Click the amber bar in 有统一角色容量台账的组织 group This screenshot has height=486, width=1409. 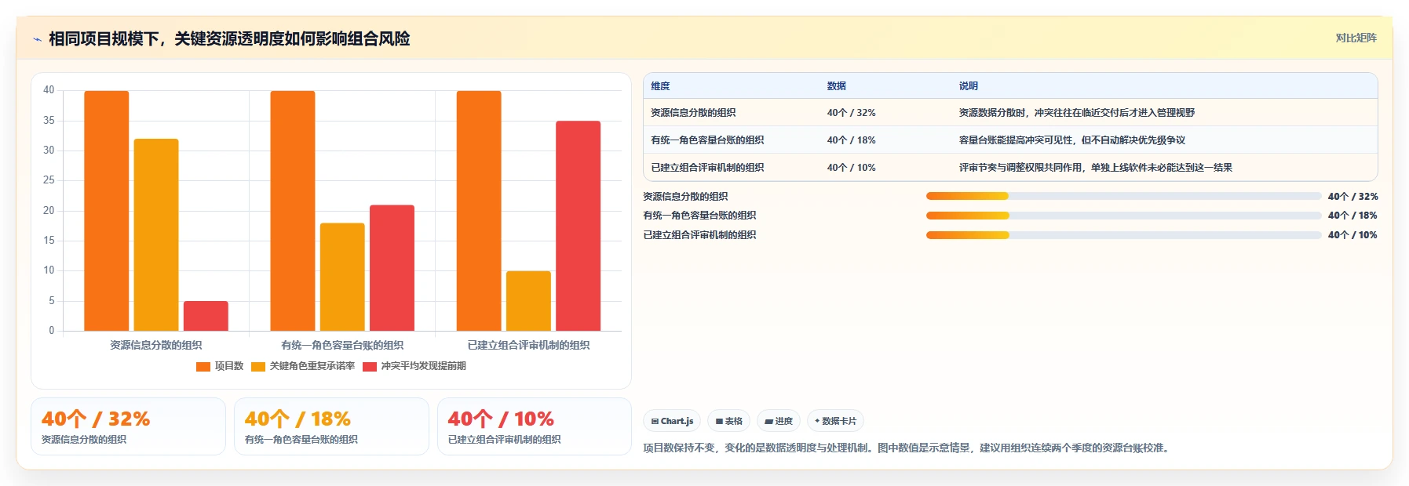tap(342, 277)
